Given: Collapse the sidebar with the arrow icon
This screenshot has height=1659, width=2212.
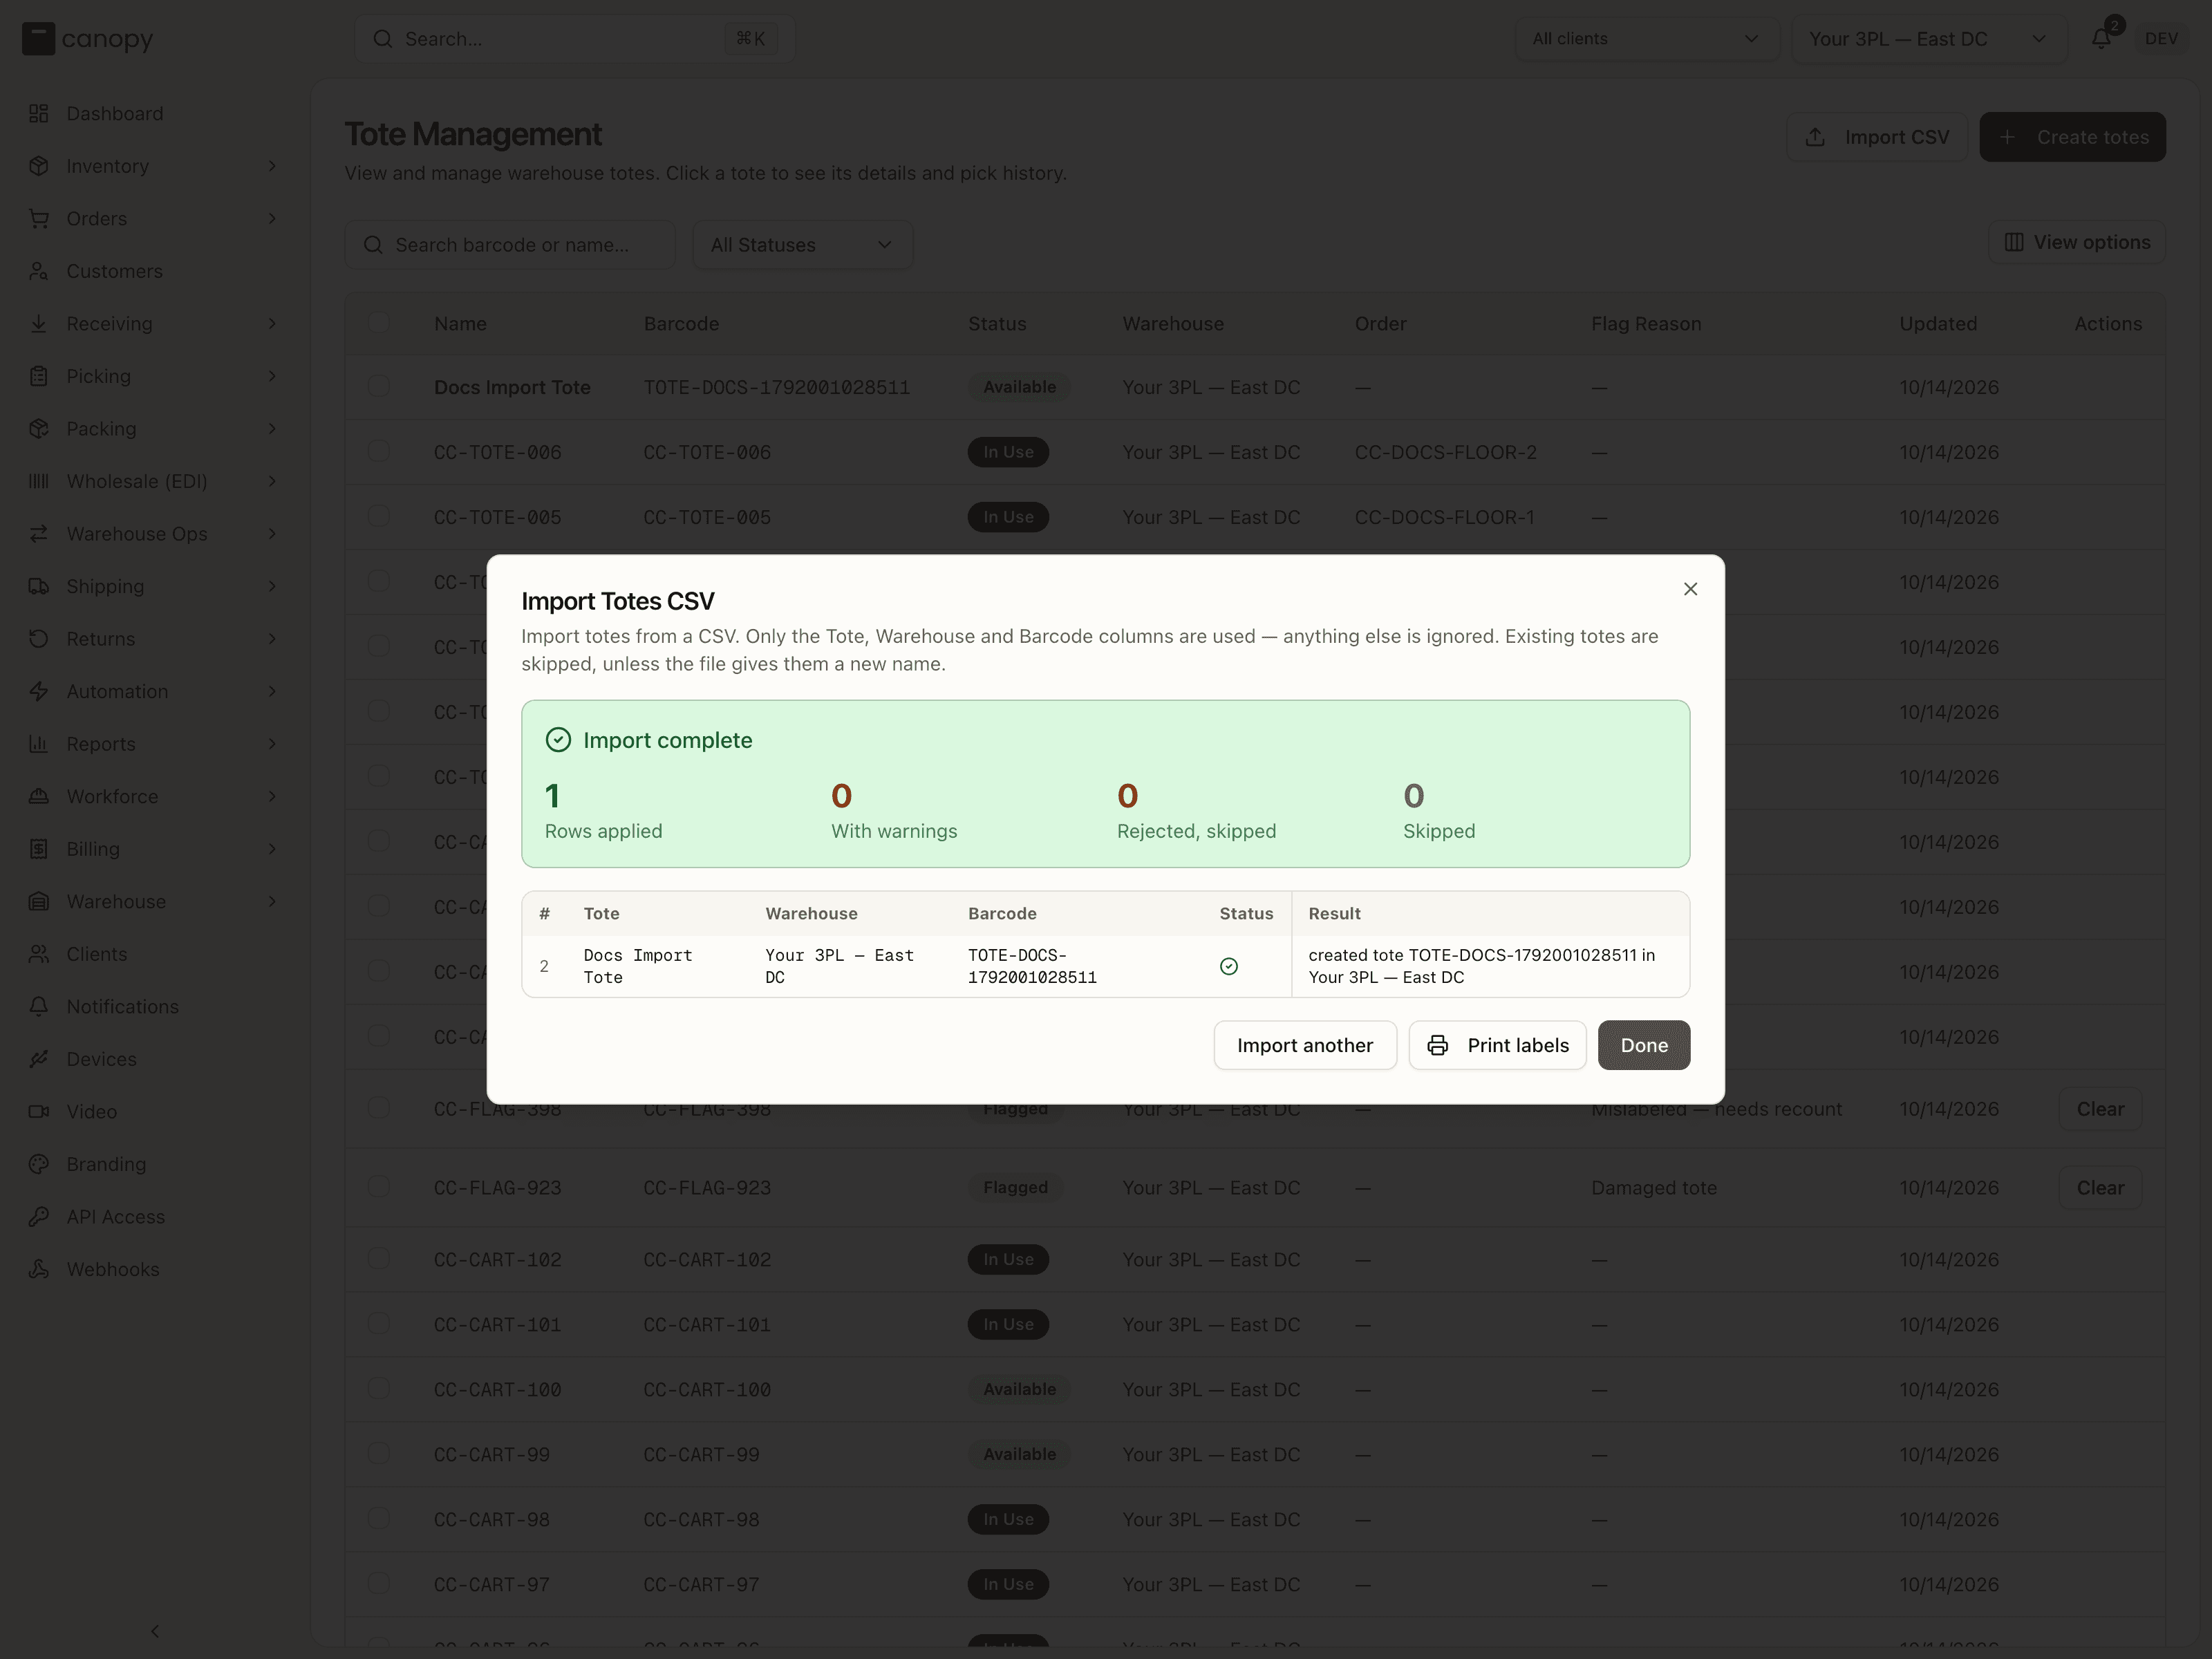Looking at the screenshot, I should click(x=155, y=1631).
